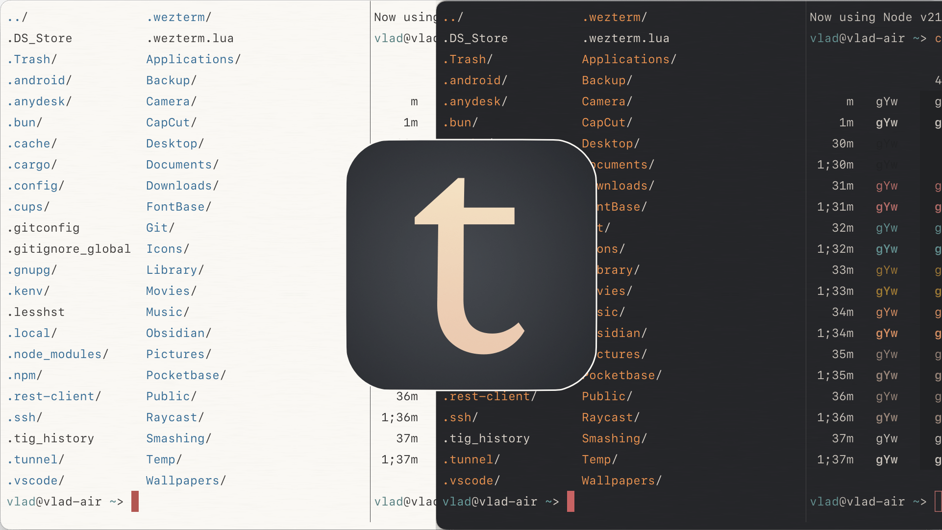In the dark window, click the '33m' row label

(x=843, y=270)
